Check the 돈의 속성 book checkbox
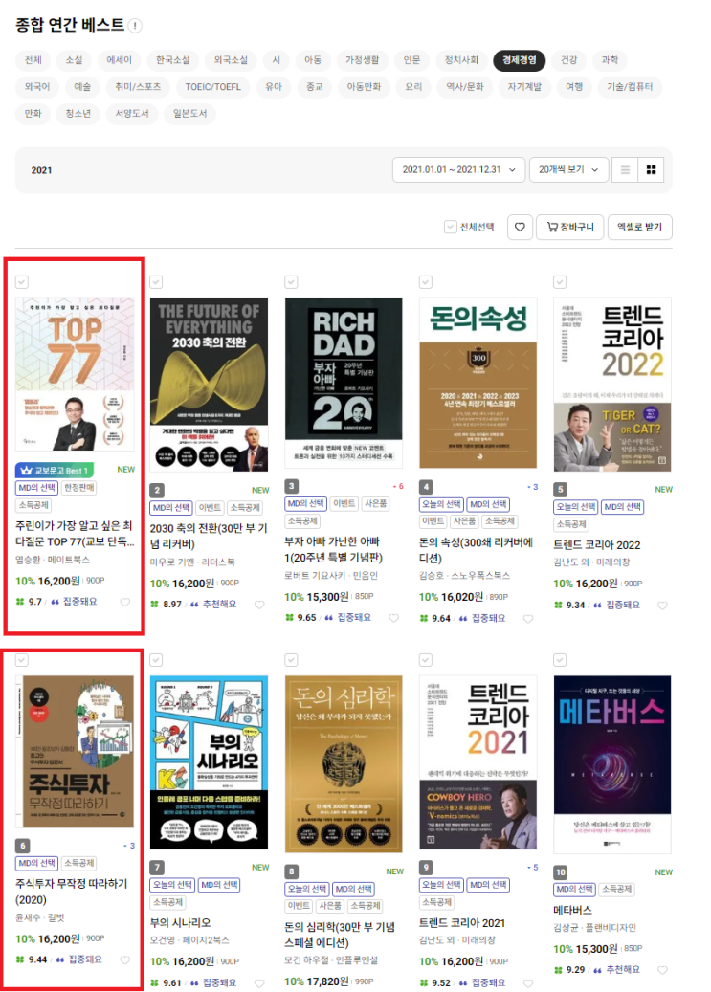Image resolution: width=711 pixels, height=992 pixels. click(x=426, y=281)
